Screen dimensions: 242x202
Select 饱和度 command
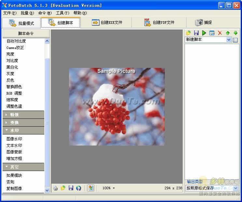12,100
